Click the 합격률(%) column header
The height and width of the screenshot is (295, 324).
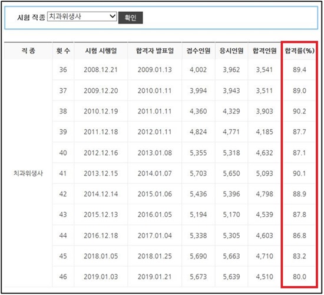click(299, 51)
